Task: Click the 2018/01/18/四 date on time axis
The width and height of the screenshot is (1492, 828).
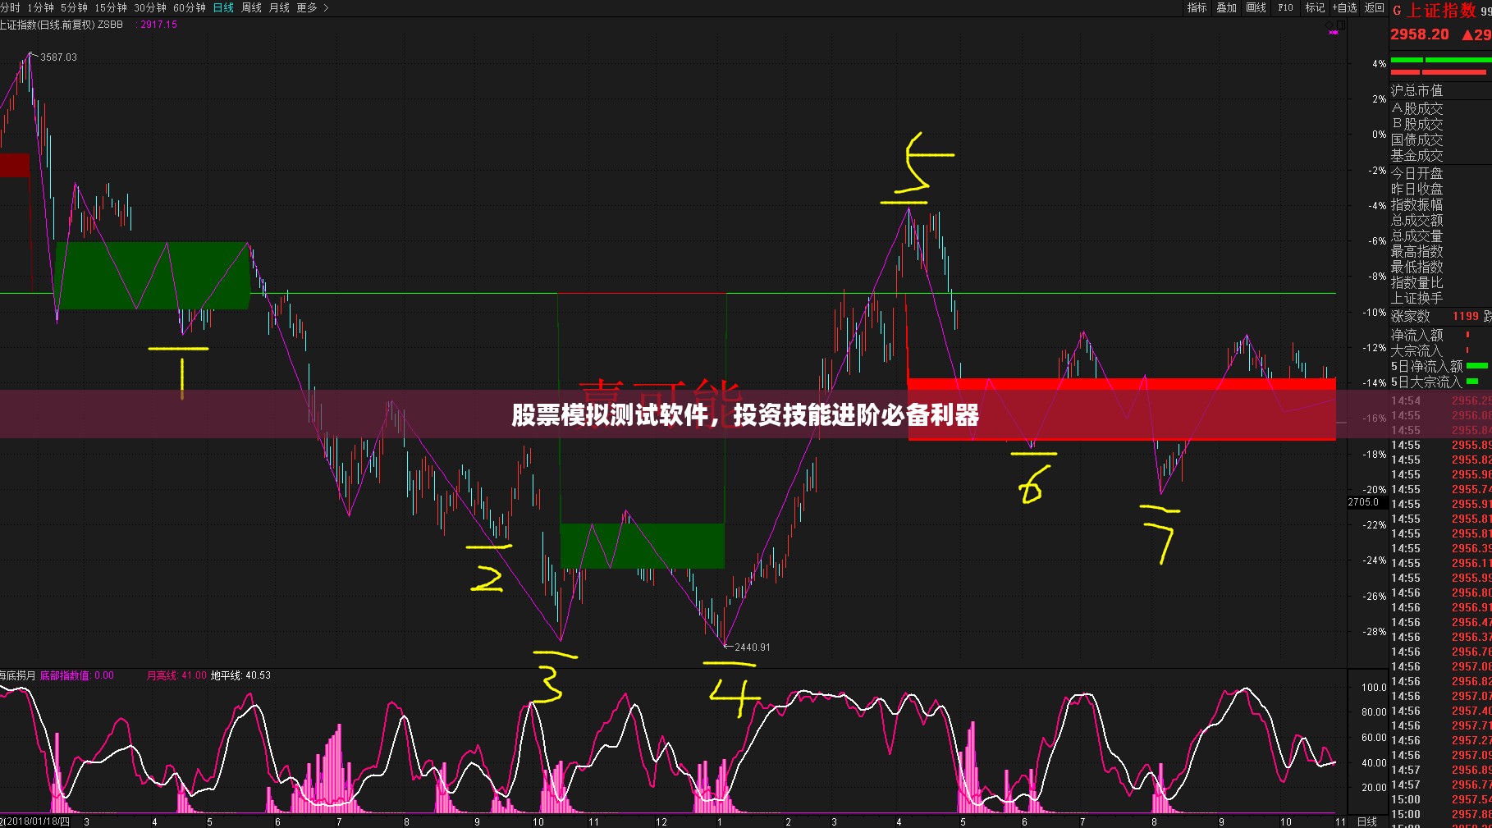Action: coord(36,821)
